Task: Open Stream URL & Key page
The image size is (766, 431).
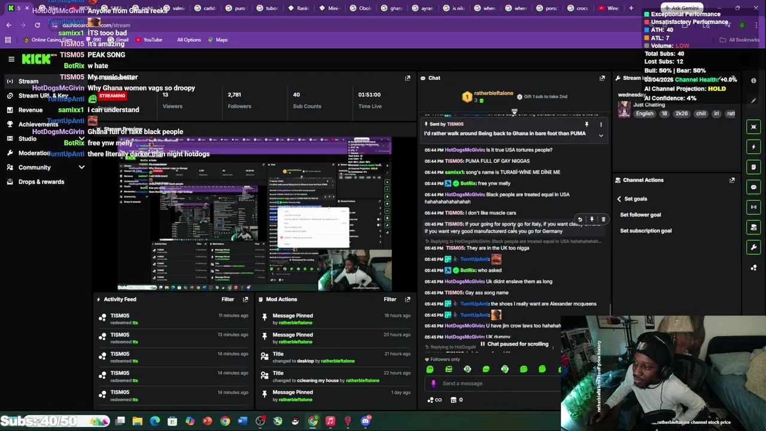Action: 43,96
